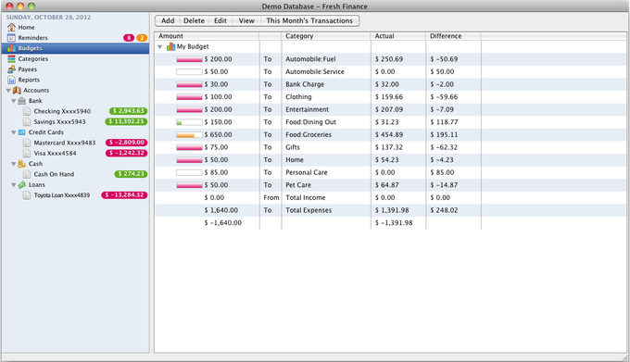Click the View button
Screen dimensions: 630x362
(x=246, y=21)
